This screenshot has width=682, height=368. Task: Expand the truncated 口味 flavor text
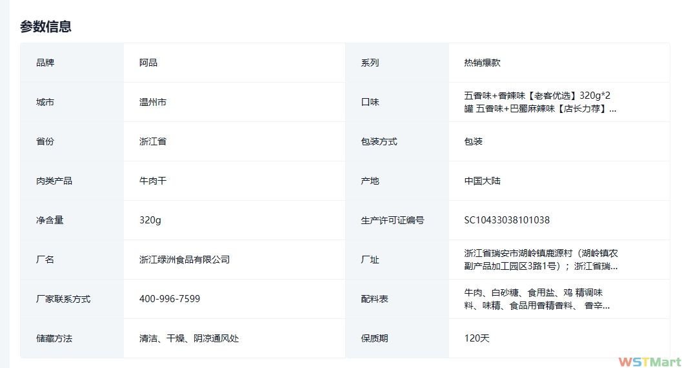click(540, 102)
